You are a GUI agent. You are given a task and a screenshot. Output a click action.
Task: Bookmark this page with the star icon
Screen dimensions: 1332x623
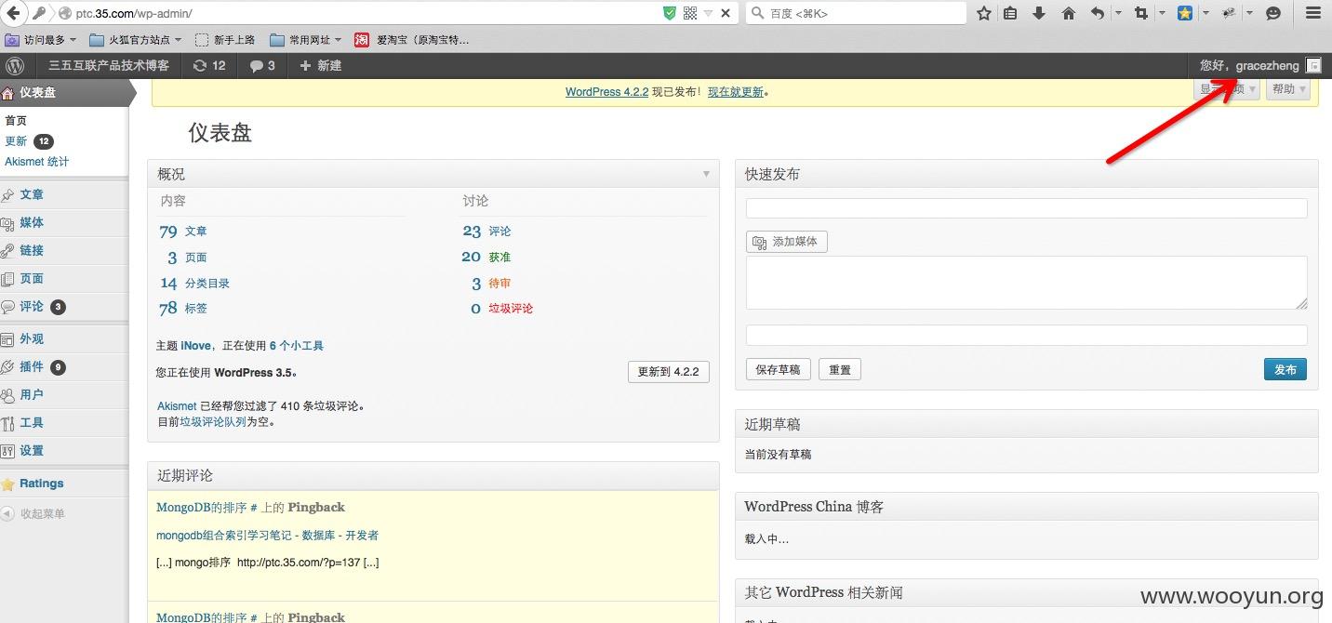click(x=984, y=13)
